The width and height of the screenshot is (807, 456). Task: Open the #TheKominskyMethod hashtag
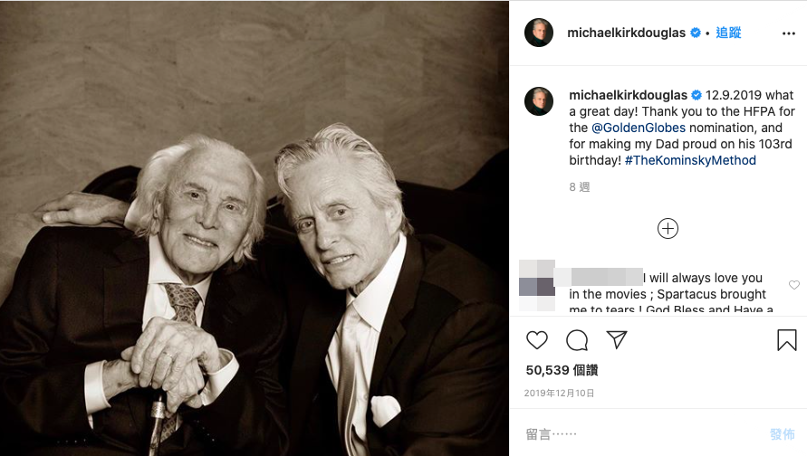point(689,160)
